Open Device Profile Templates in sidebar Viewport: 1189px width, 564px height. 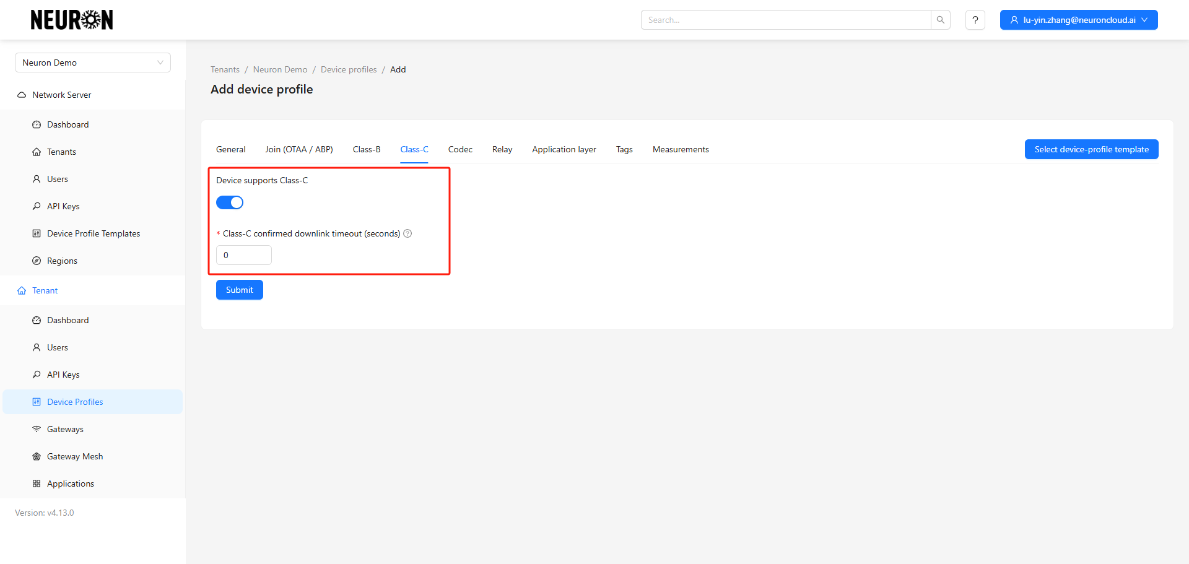click(93, 233)
